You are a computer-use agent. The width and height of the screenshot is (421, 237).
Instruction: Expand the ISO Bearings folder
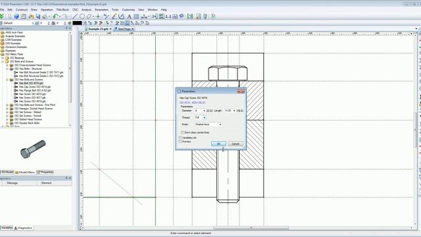(x=3, y=58)
